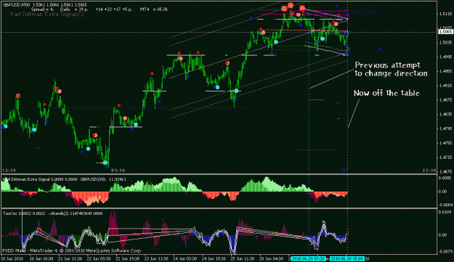454x262 pixels.
Task: Click the 1.4795 price axis label
Action: pos(446,128)
